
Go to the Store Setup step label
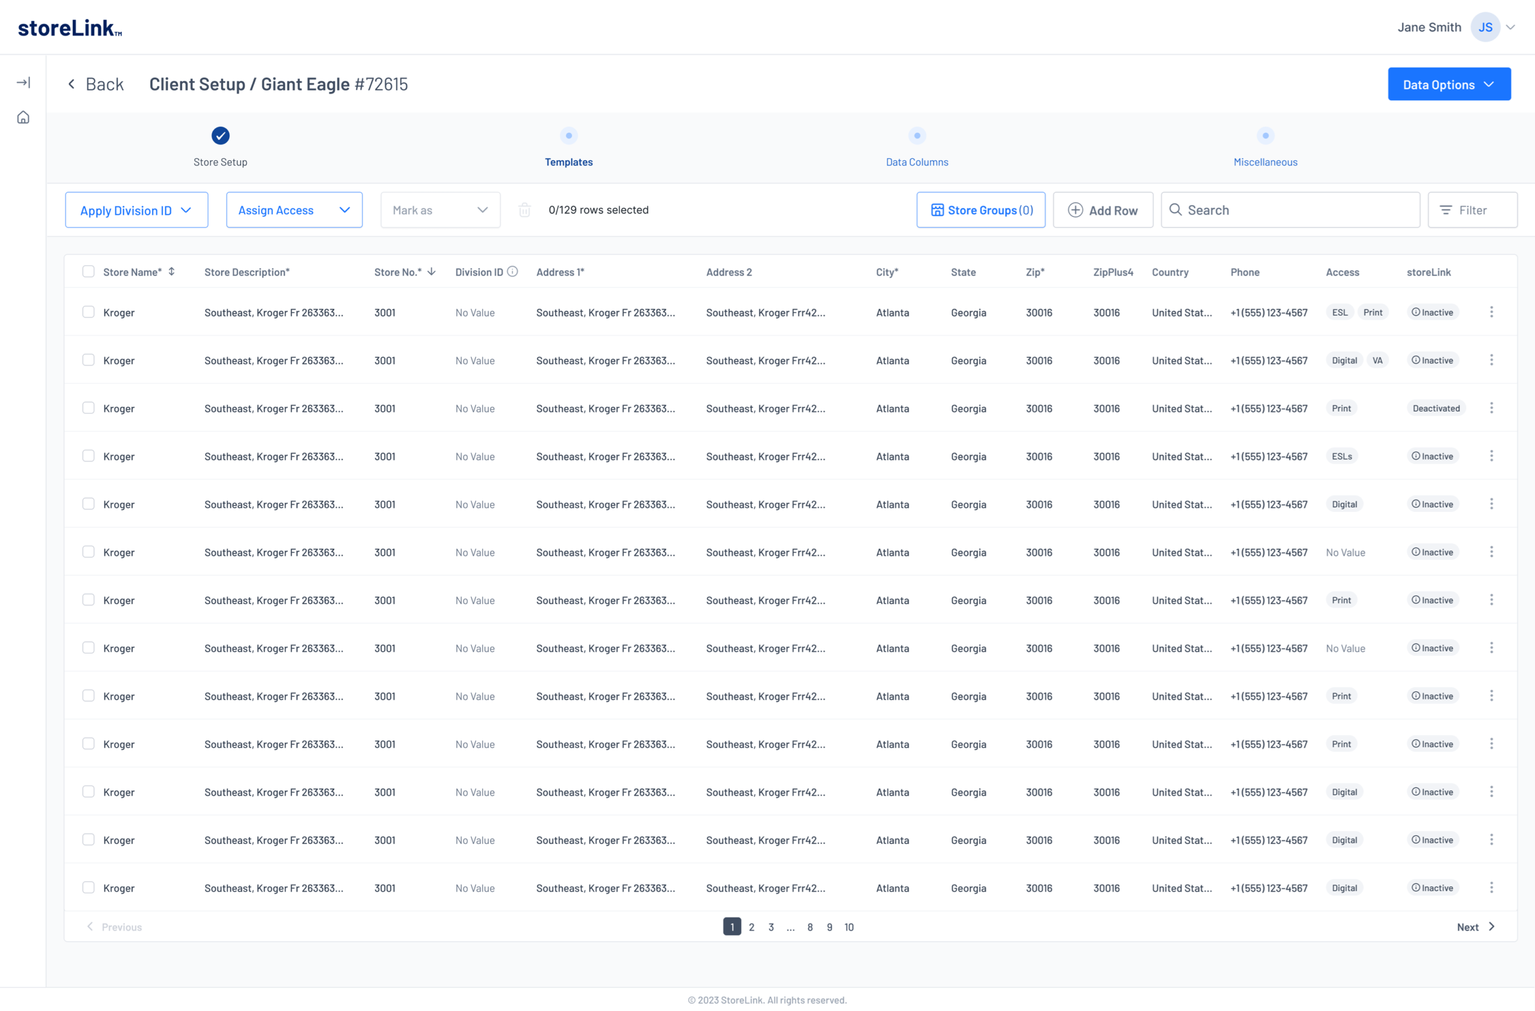[221, 162]
